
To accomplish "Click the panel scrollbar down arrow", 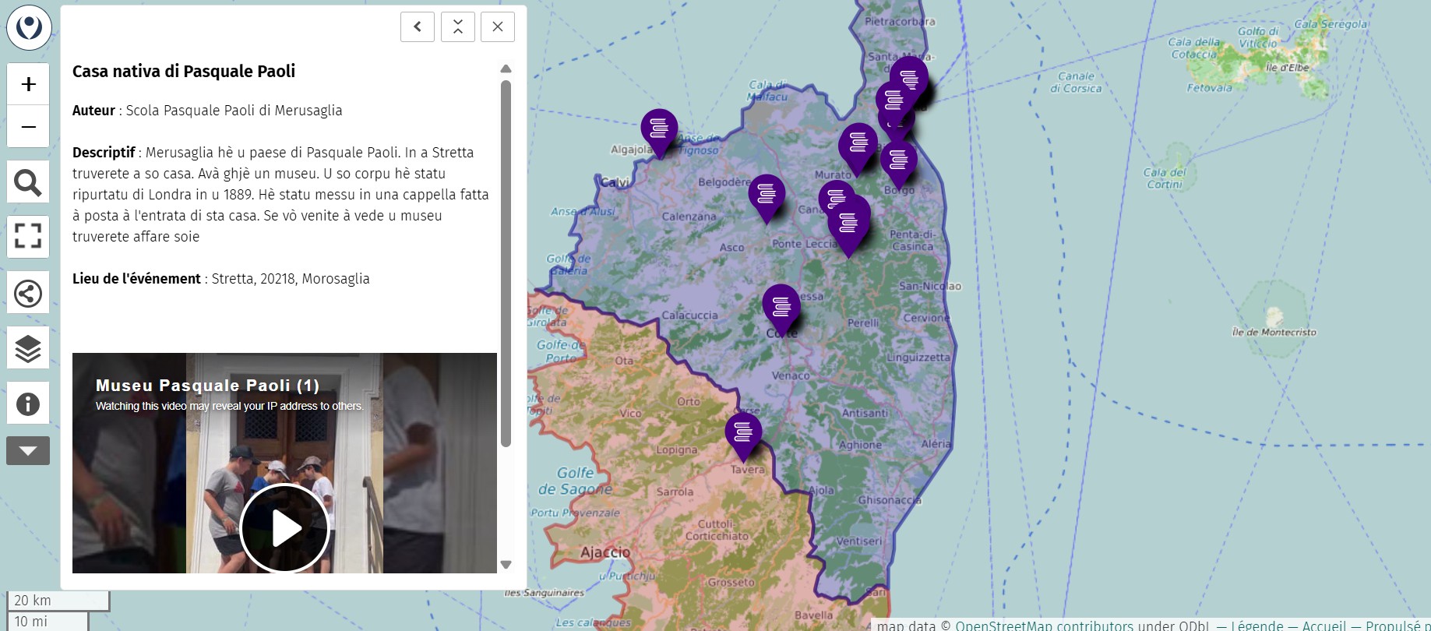I will (506, 565).
